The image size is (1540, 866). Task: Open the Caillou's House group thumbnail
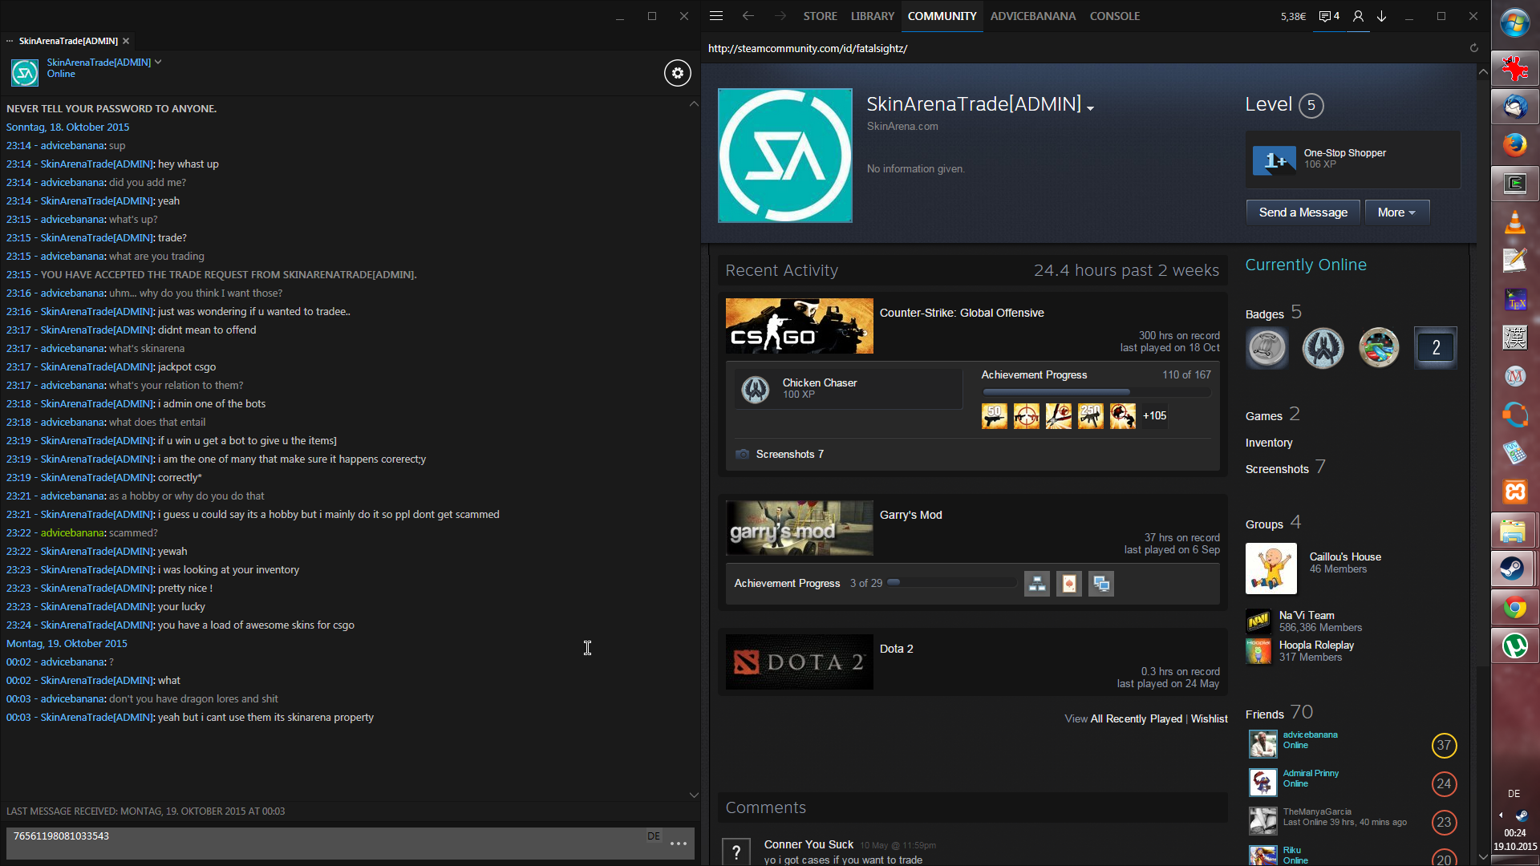click(1270, 569)
